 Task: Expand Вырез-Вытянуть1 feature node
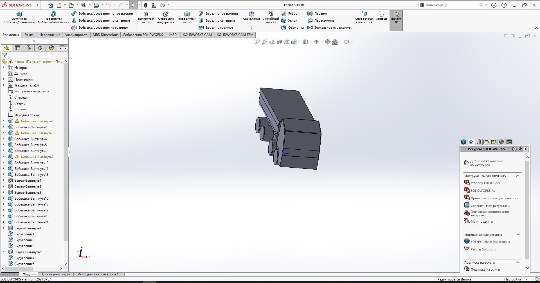pos(4,181)
